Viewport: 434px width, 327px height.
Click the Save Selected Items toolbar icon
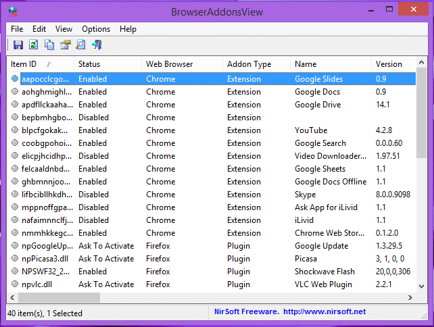pyautogui.click(x=18, y=45)
